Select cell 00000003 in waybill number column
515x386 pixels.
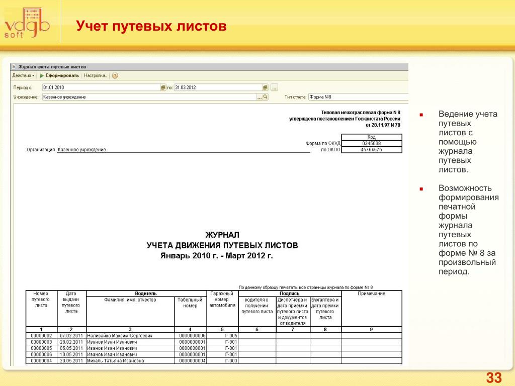[41, 342]
